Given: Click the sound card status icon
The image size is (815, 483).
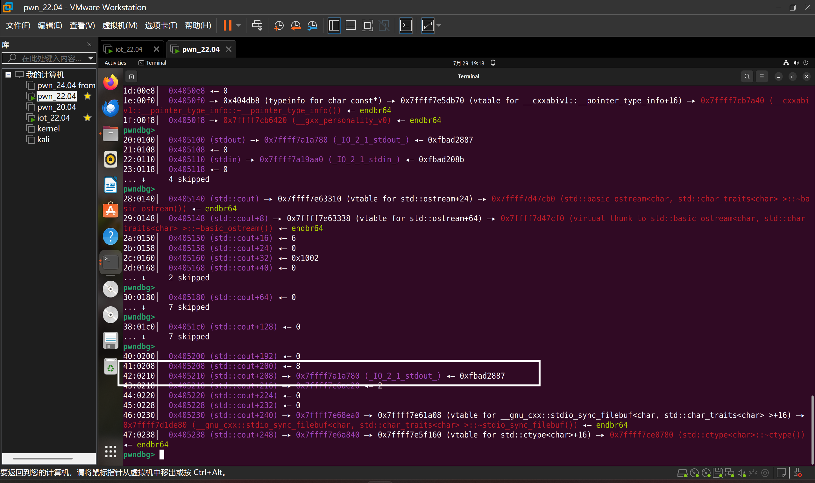Looking at the screenshot, I should [741, 473].
